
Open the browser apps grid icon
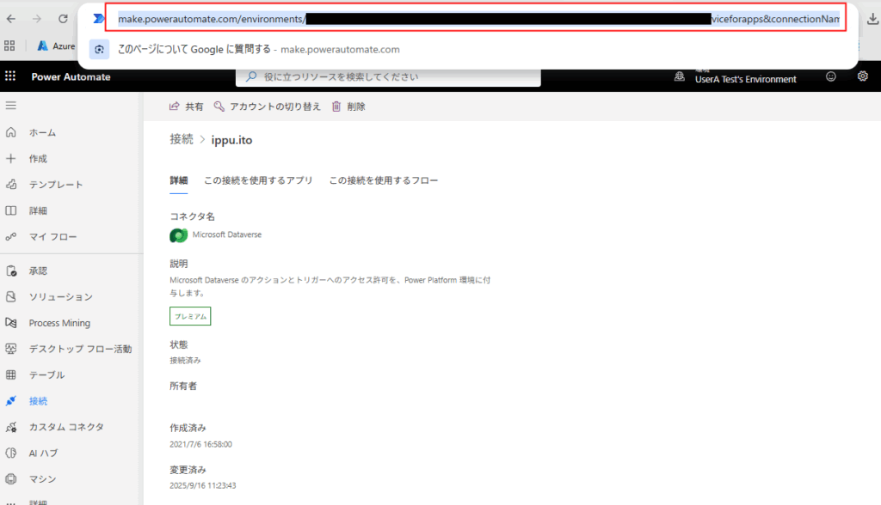(9, 46)
